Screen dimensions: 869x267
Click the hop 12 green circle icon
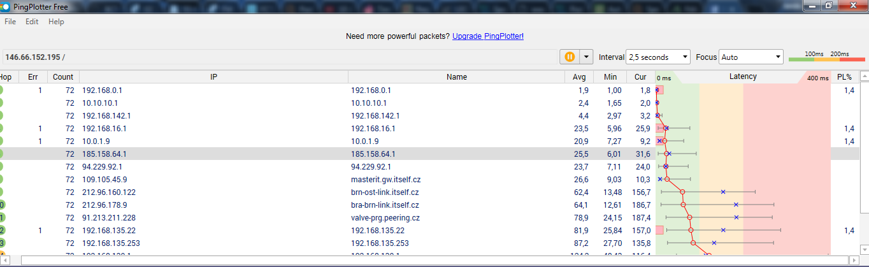(2, 231)
